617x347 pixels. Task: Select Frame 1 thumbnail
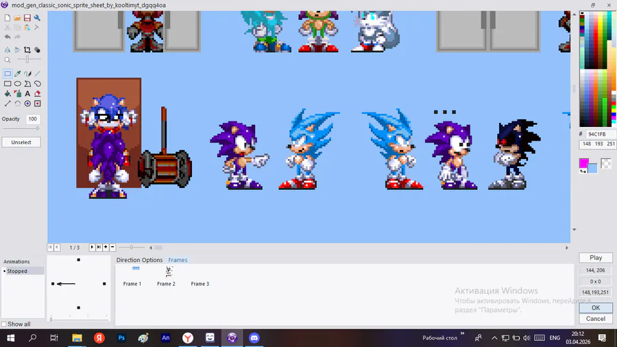click(132, 276)
